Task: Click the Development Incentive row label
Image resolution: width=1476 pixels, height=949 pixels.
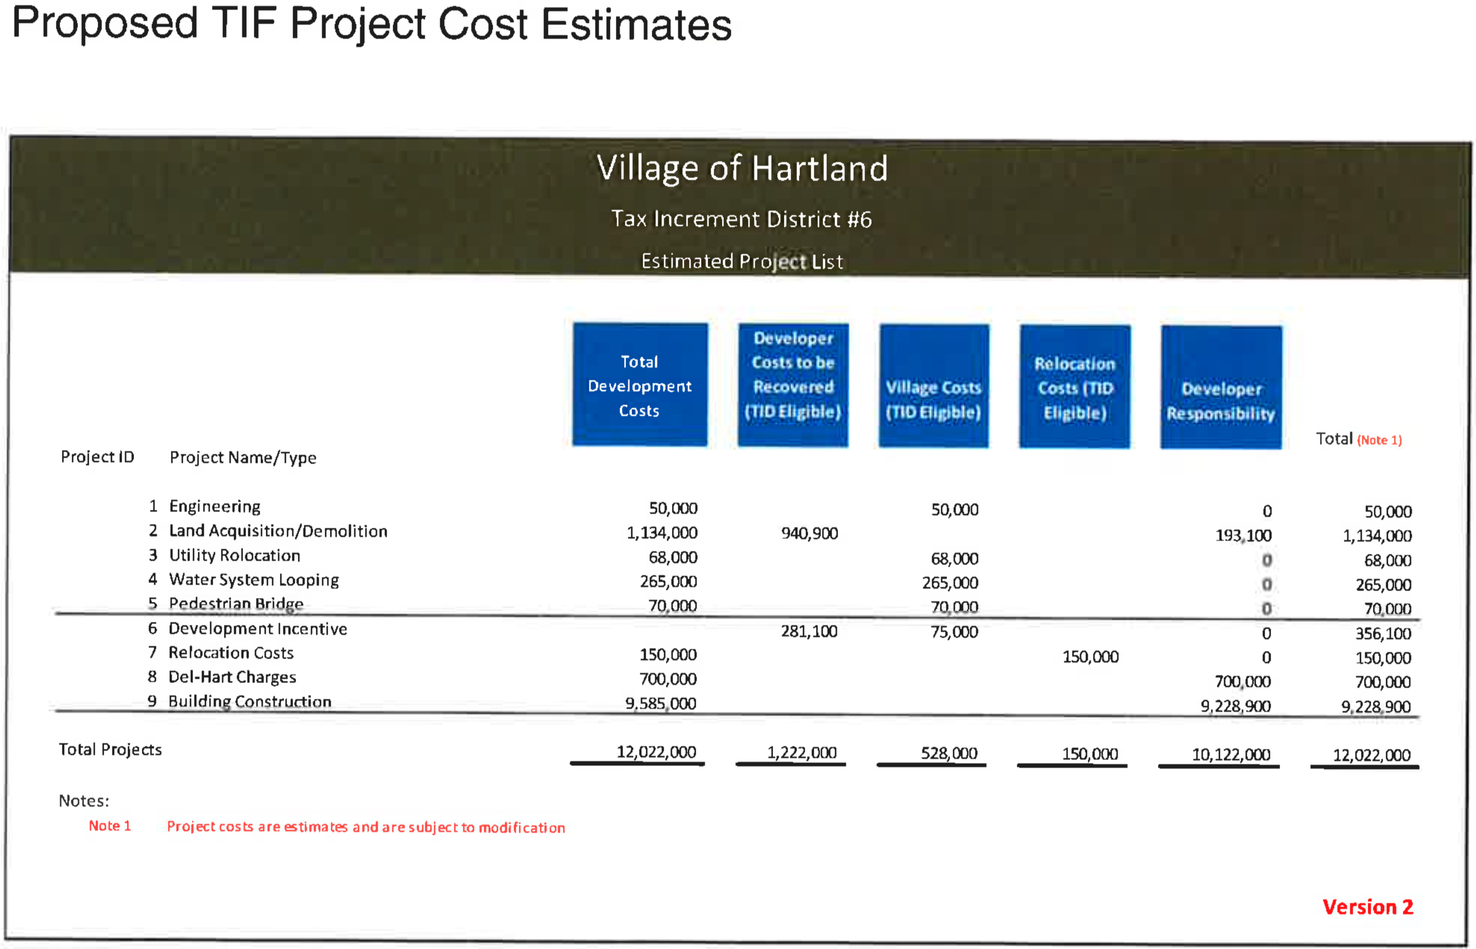Action: (x=258, y=628)
